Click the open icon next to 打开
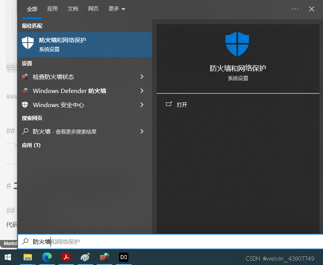 pyautogui.click(x=169, y=104)
